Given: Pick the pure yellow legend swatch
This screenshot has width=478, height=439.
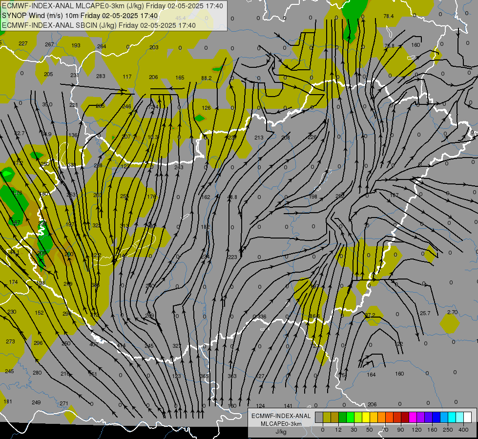Looking at the screenshot, I should [x=366, y=417].
